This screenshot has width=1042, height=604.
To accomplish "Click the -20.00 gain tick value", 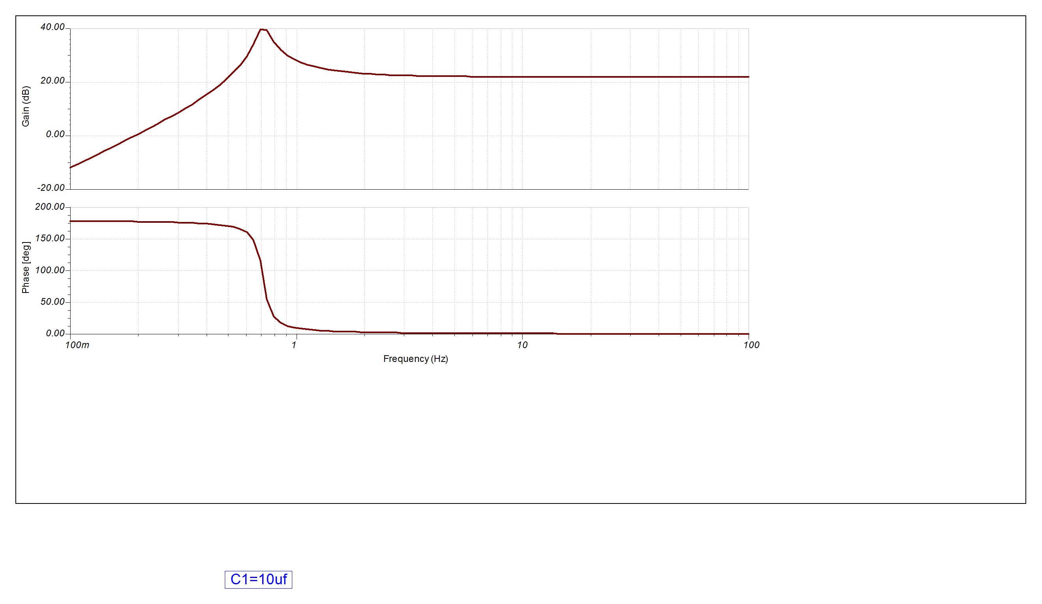I will pos(51,188).
